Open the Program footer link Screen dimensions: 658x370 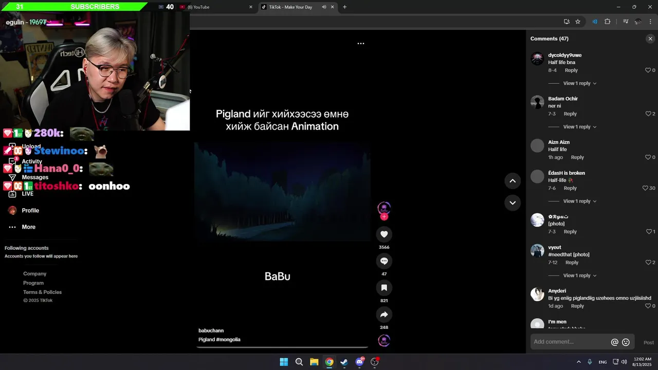33,283
